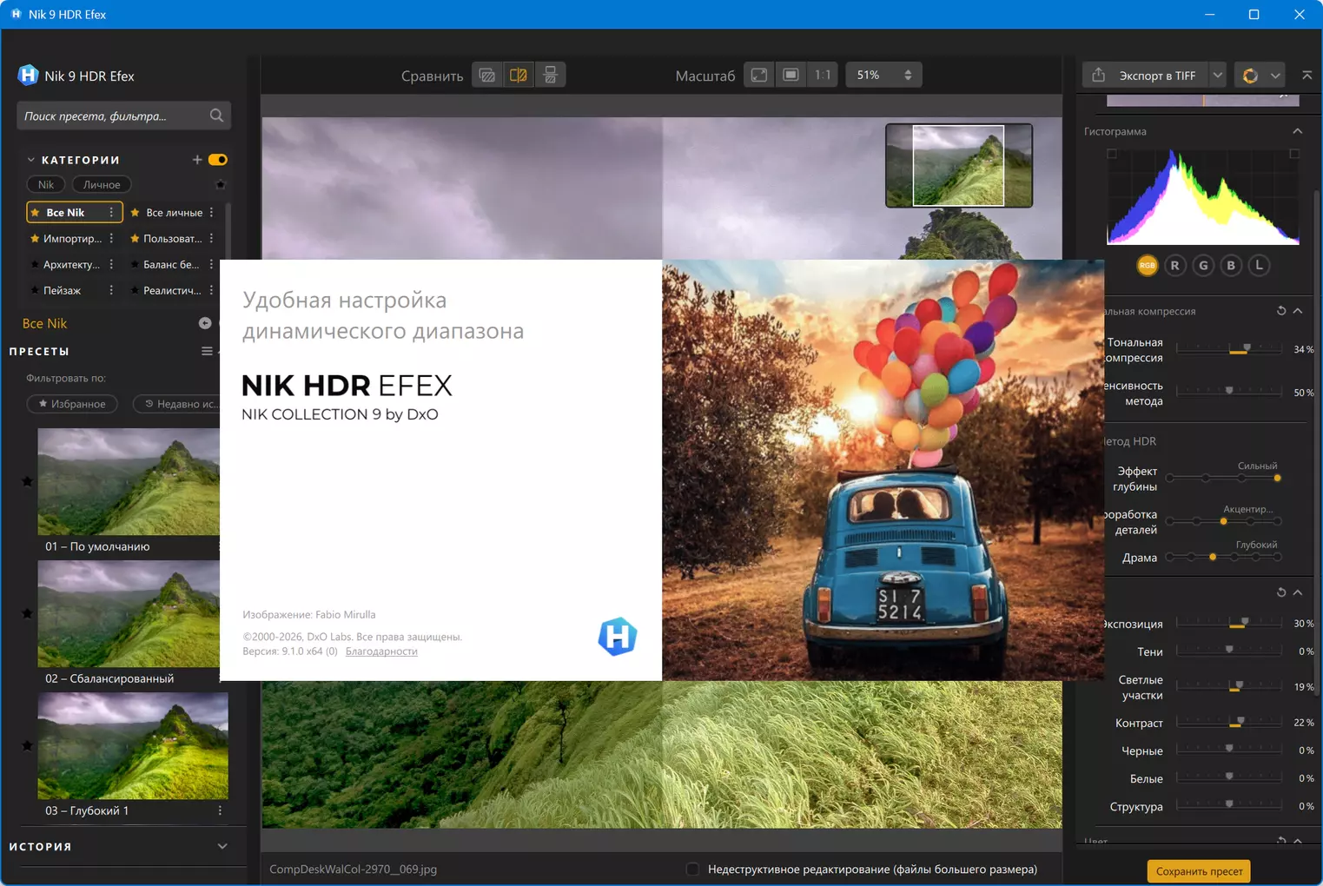Open the presets list view menu icon
Screen dimensions: 1323x886
coord(207,351)
